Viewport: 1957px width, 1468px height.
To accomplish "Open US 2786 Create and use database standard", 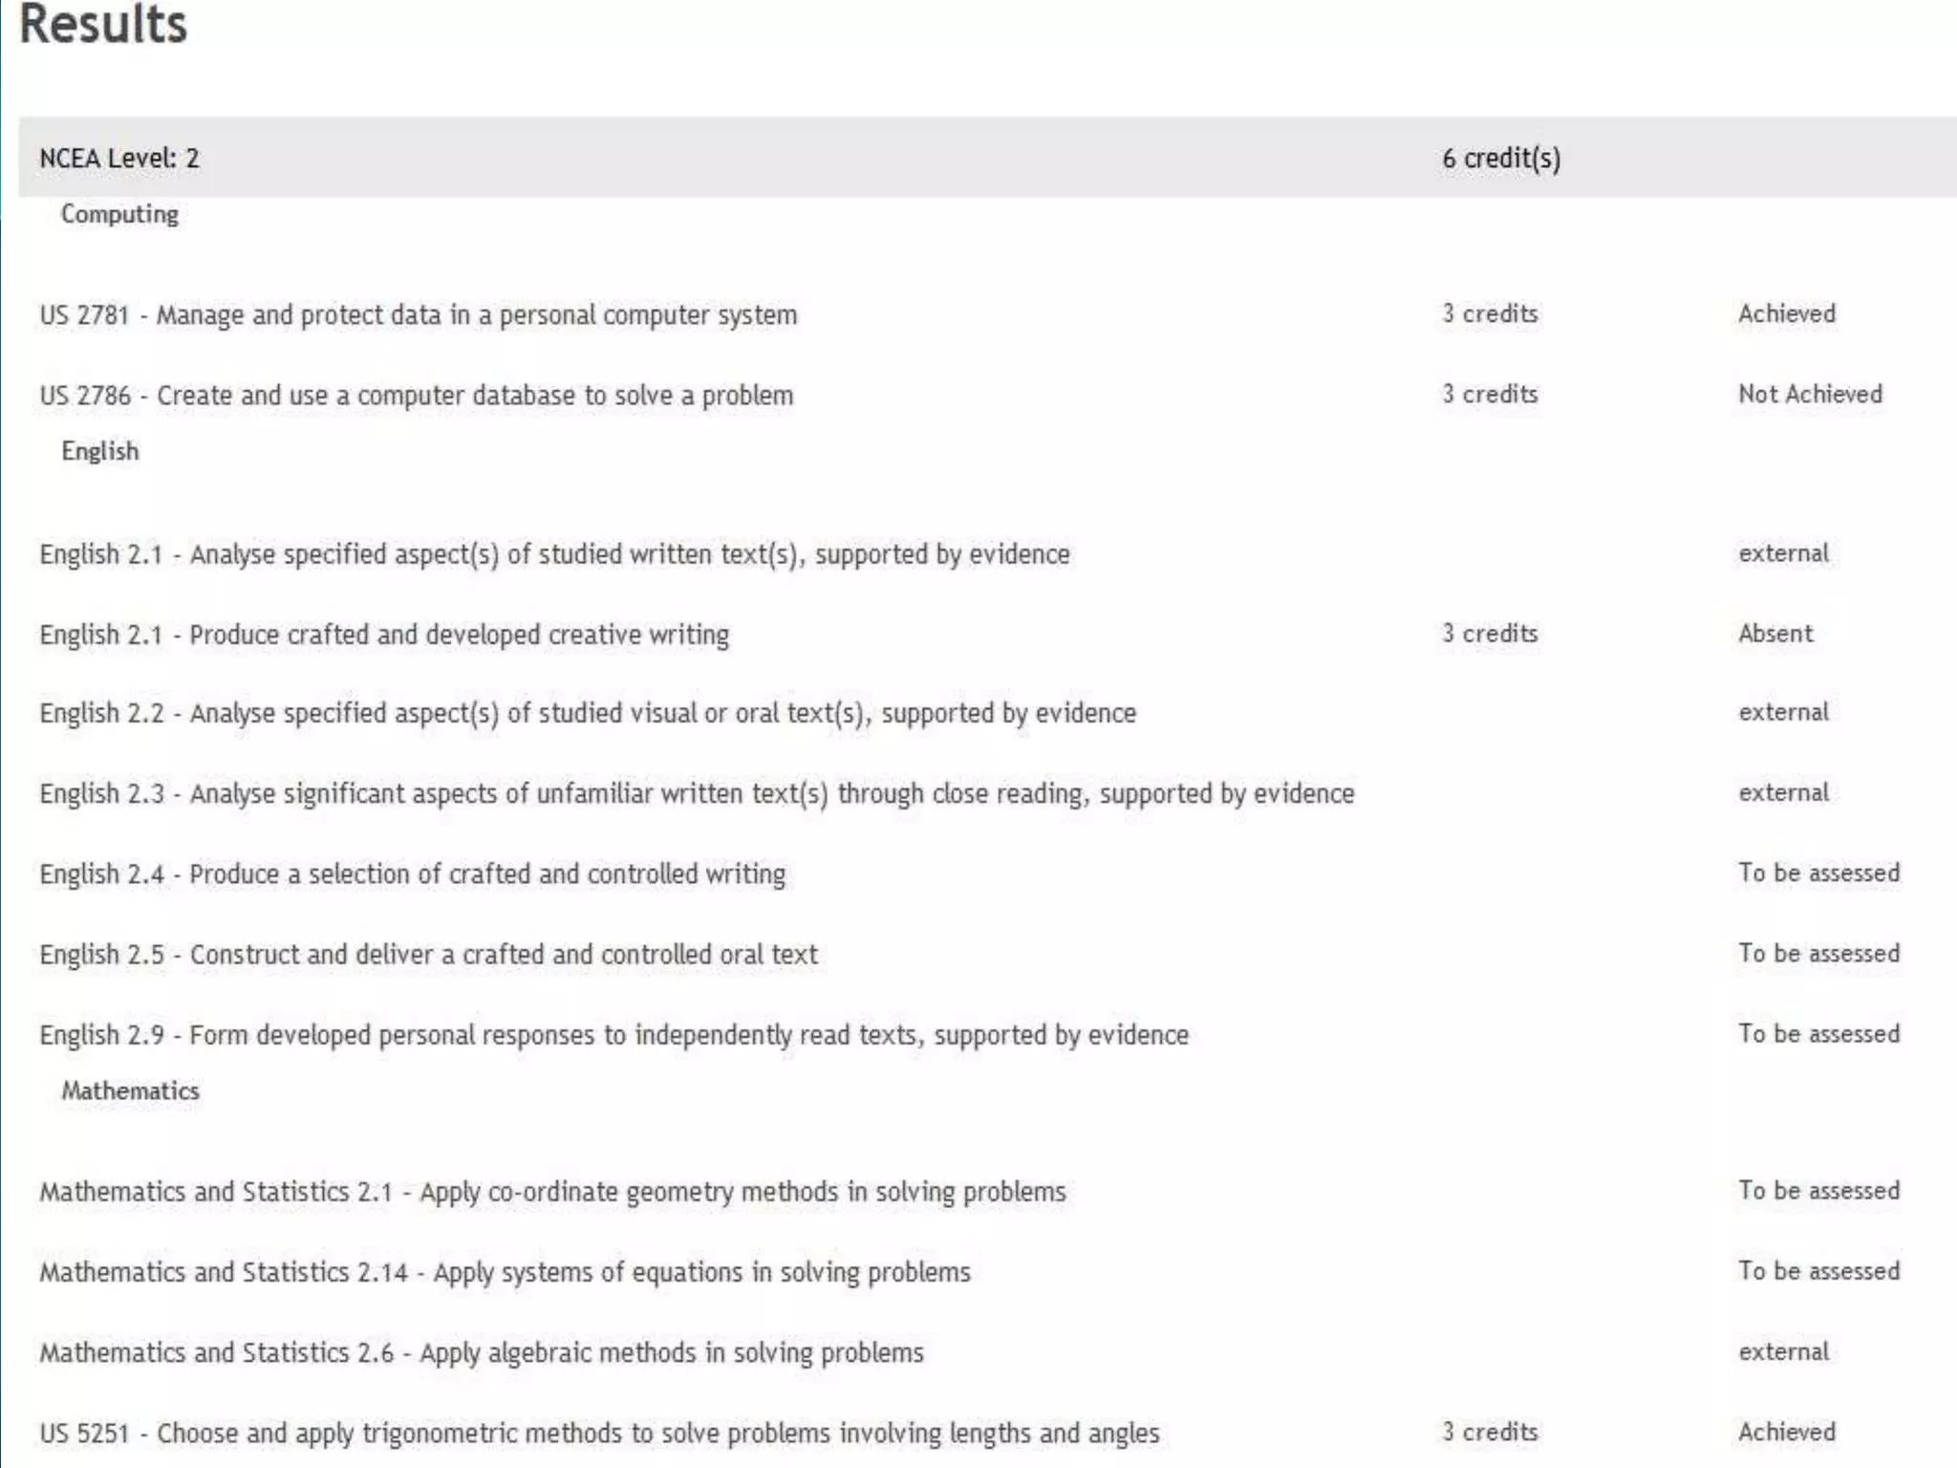I will pos(416,395).
